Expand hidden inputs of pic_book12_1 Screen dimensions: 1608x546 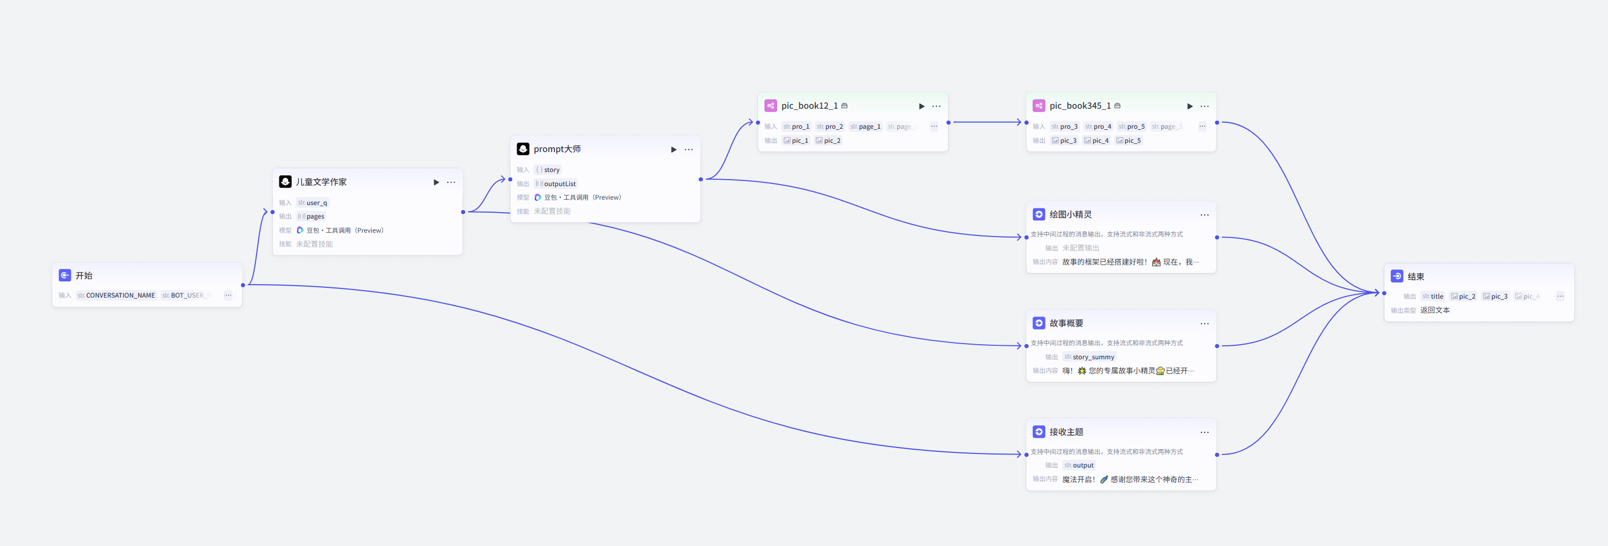(934, 127)
